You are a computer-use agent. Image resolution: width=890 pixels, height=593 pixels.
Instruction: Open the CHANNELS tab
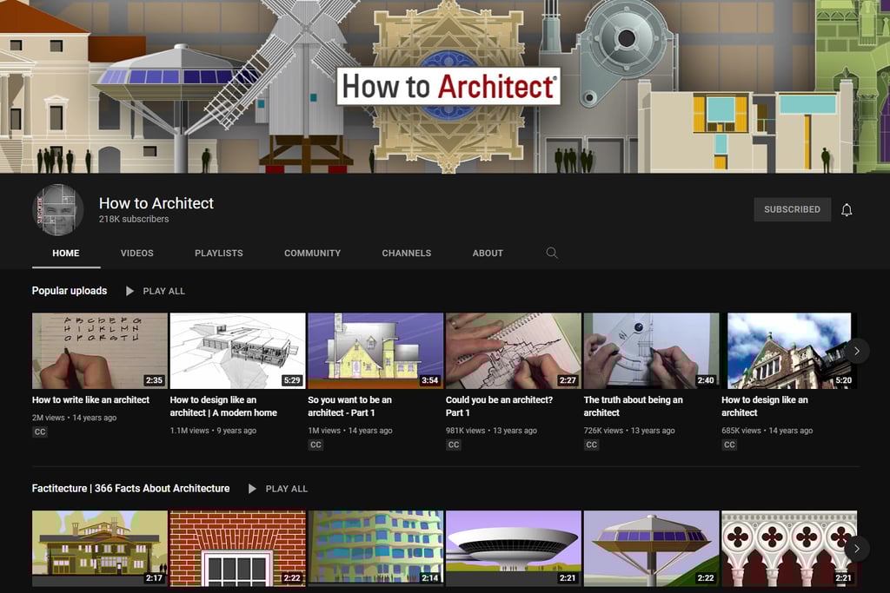pyautogui.click(x=407, y=254)
